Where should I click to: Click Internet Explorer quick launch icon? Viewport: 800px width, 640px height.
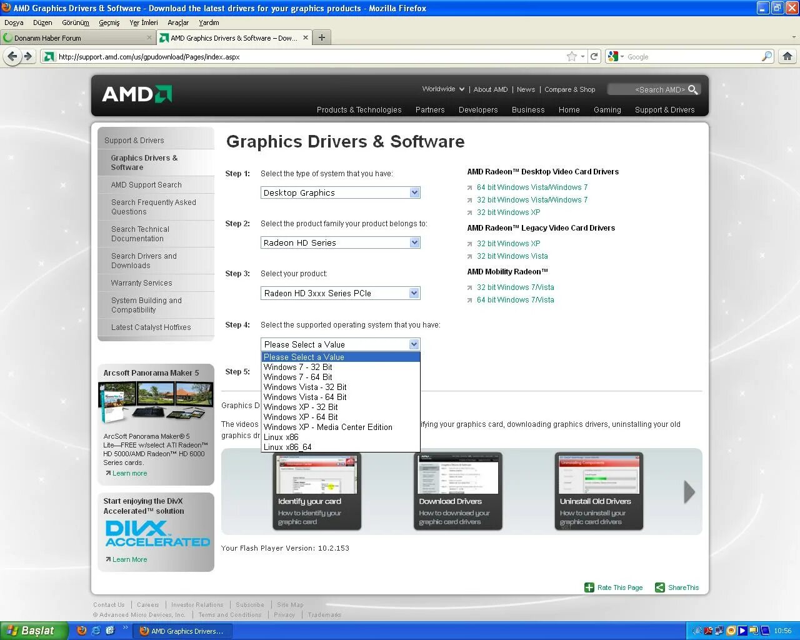tap(96, 631)
